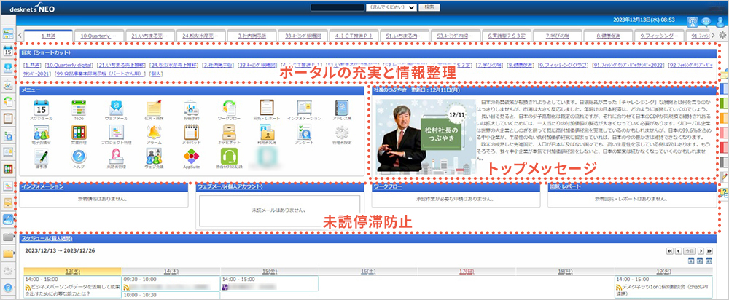Launch the AppSuite icon

point(191,157)
